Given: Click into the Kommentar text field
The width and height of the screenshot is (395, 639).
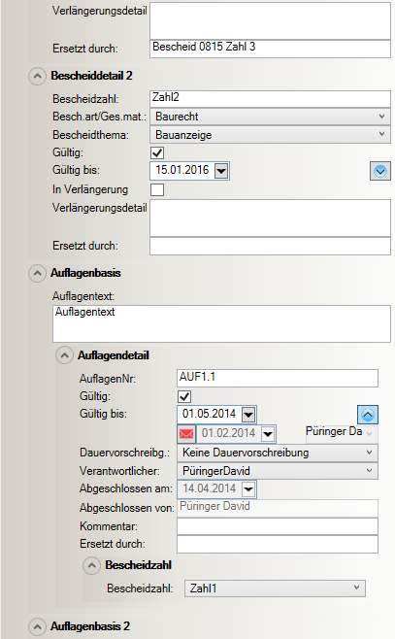Looking at the screenshot, I should click(278, 526).
